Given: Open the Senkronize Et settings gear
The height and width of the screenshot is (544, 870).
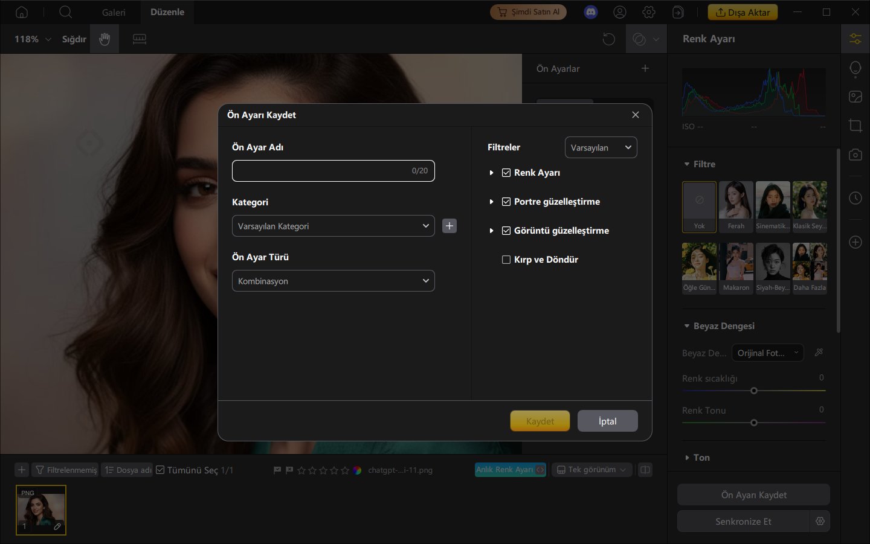Looking at the screenshot, I should [820, 521].
